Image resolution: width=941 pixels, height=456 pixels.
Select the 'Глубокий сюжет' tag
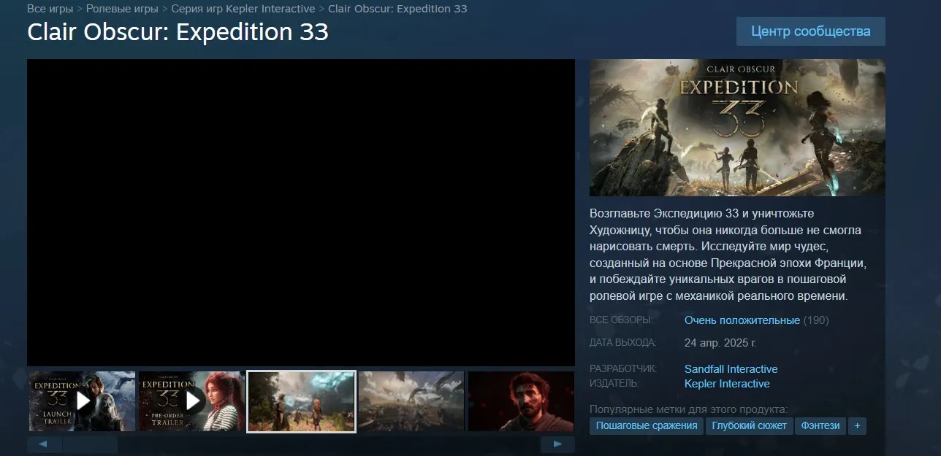click(x=750, y=425)
